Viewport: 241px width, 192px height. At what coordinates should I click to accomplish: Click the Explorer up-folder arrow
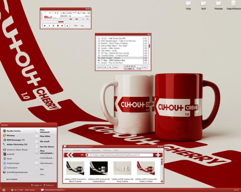(82, 155)
